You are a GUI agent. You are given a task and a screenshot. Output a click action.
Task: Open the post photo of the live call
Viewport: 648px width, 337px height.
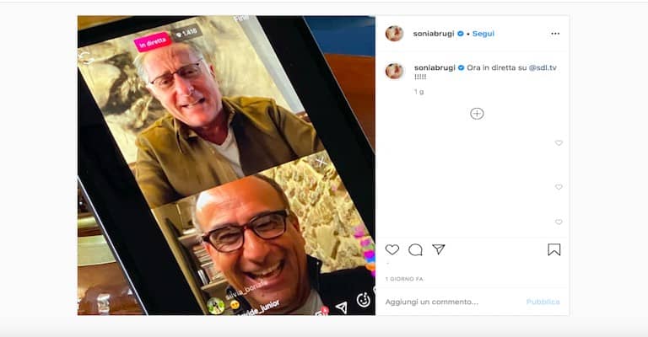(226, 165)
